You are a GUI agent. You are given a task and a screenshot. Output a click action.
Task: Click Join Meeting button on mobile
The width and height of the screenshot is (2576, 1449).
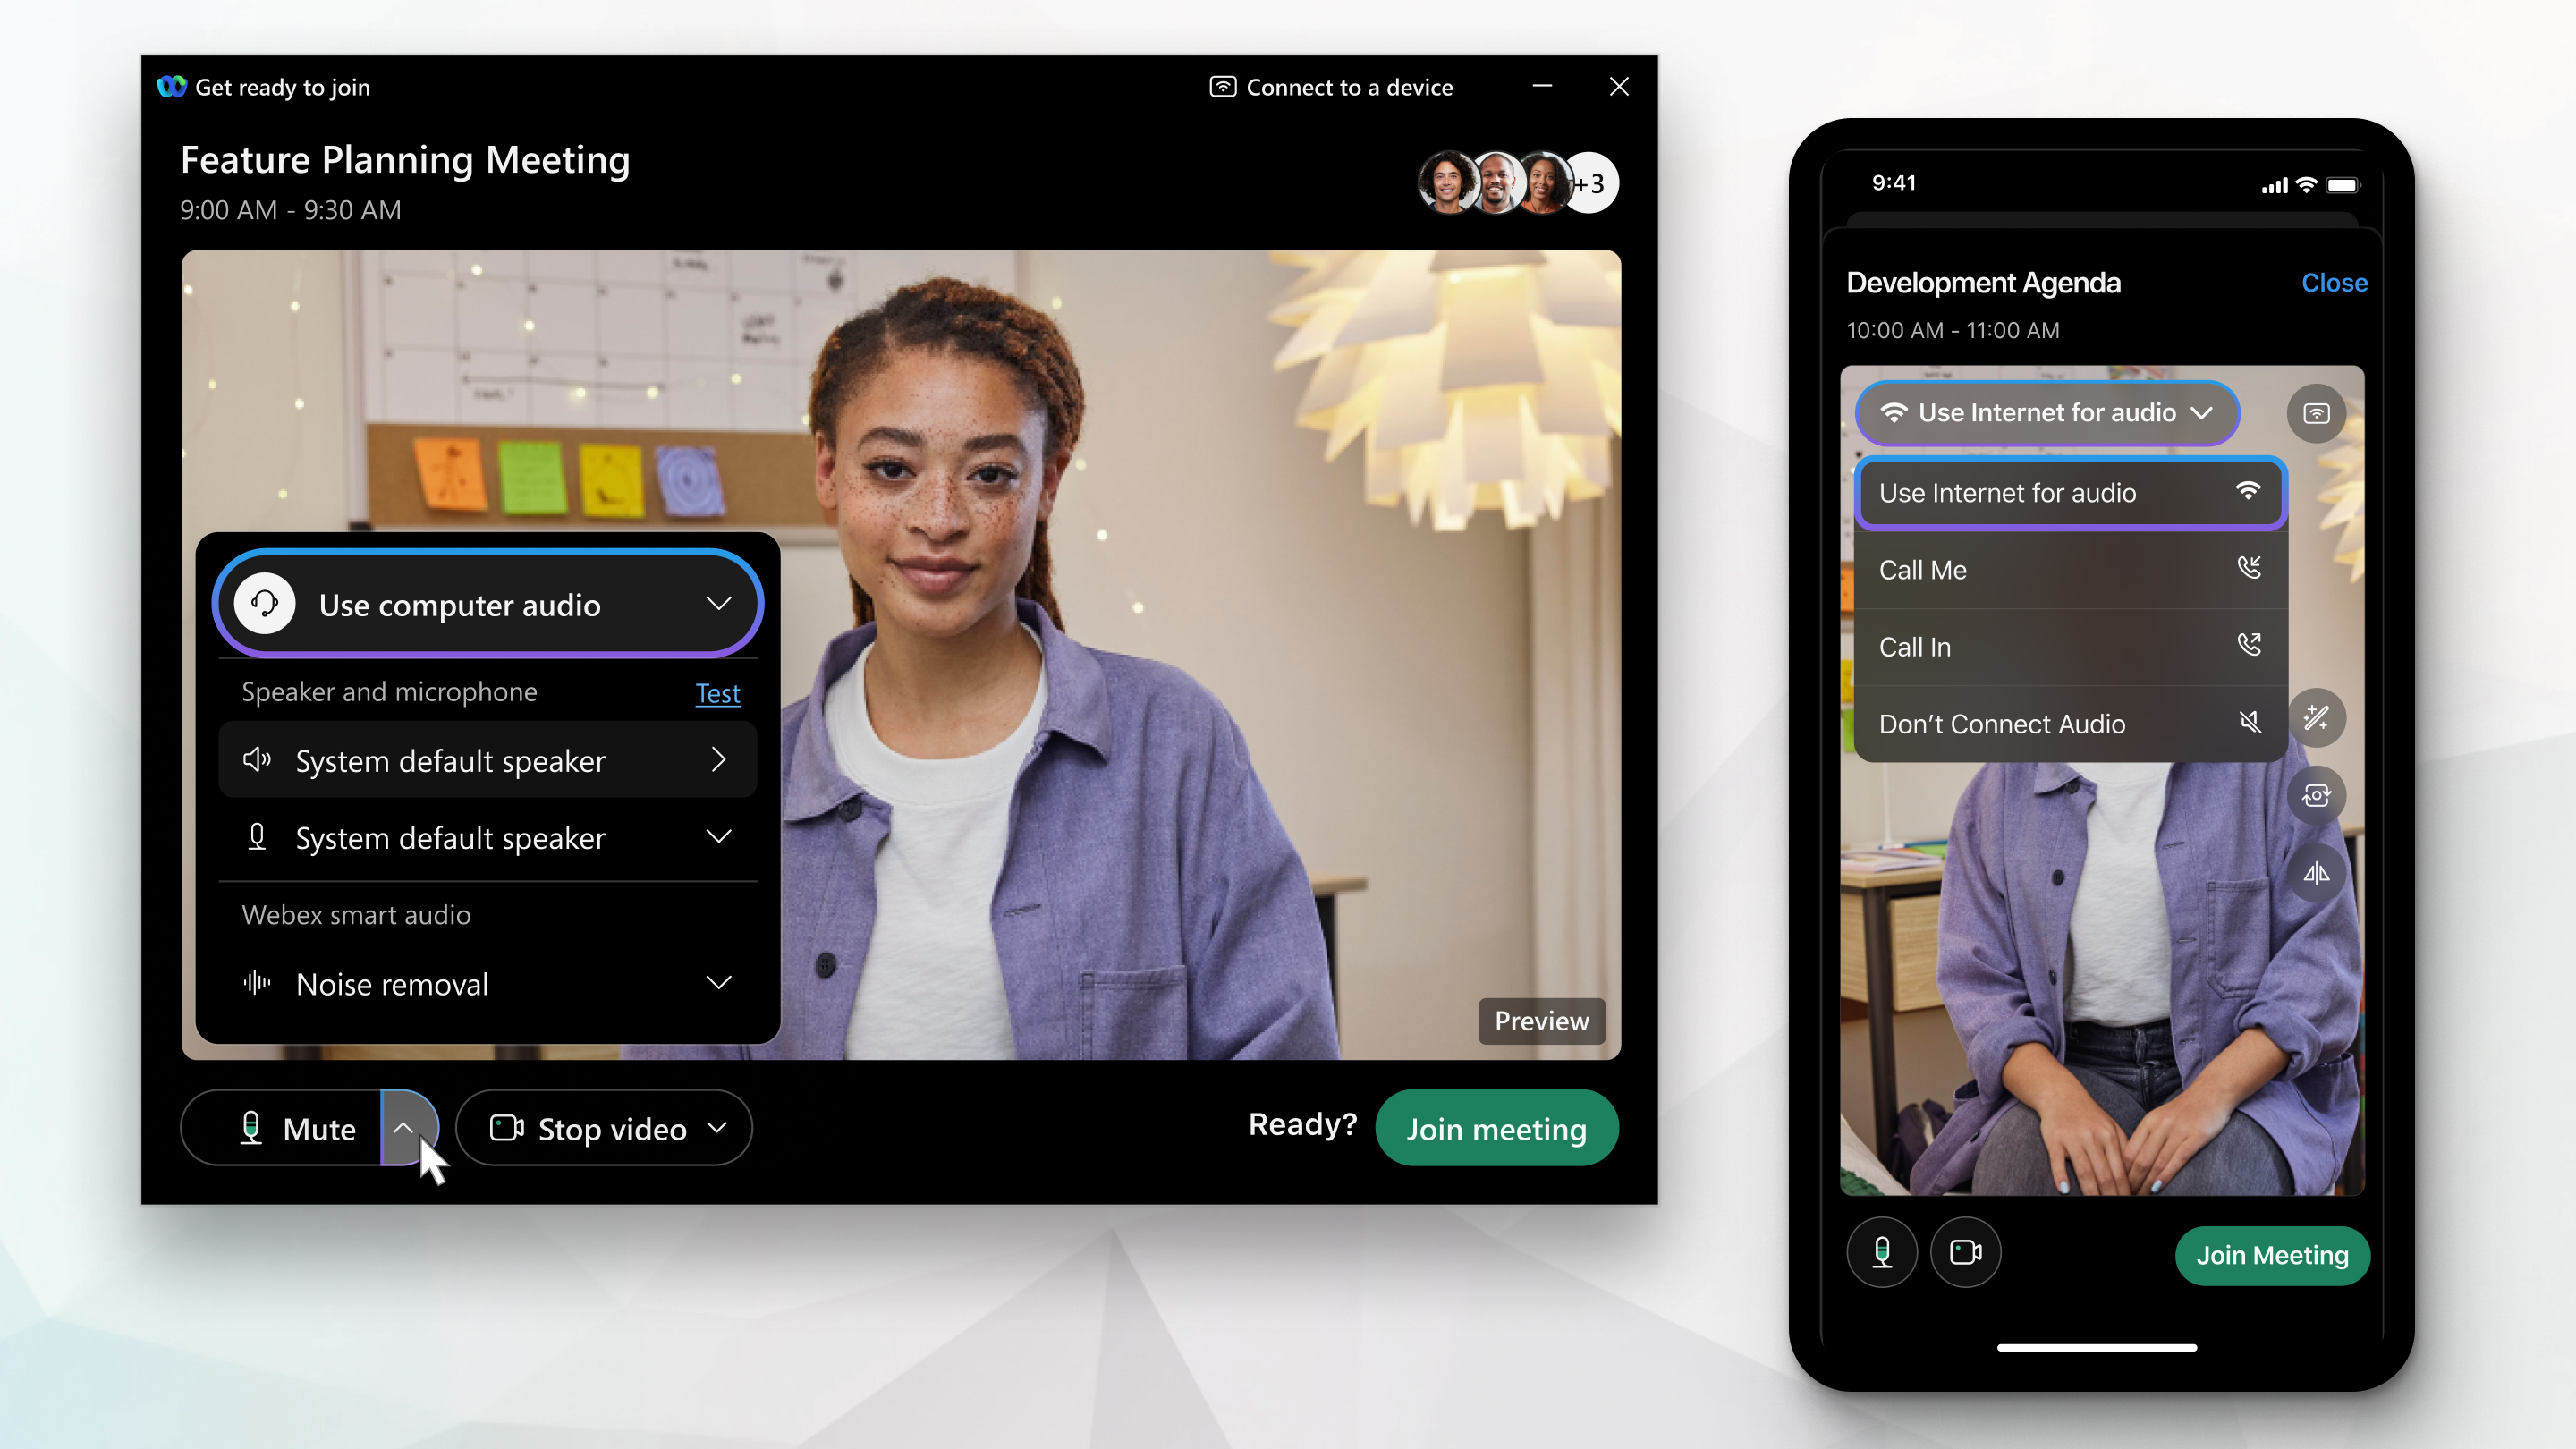[2270, 1254]
